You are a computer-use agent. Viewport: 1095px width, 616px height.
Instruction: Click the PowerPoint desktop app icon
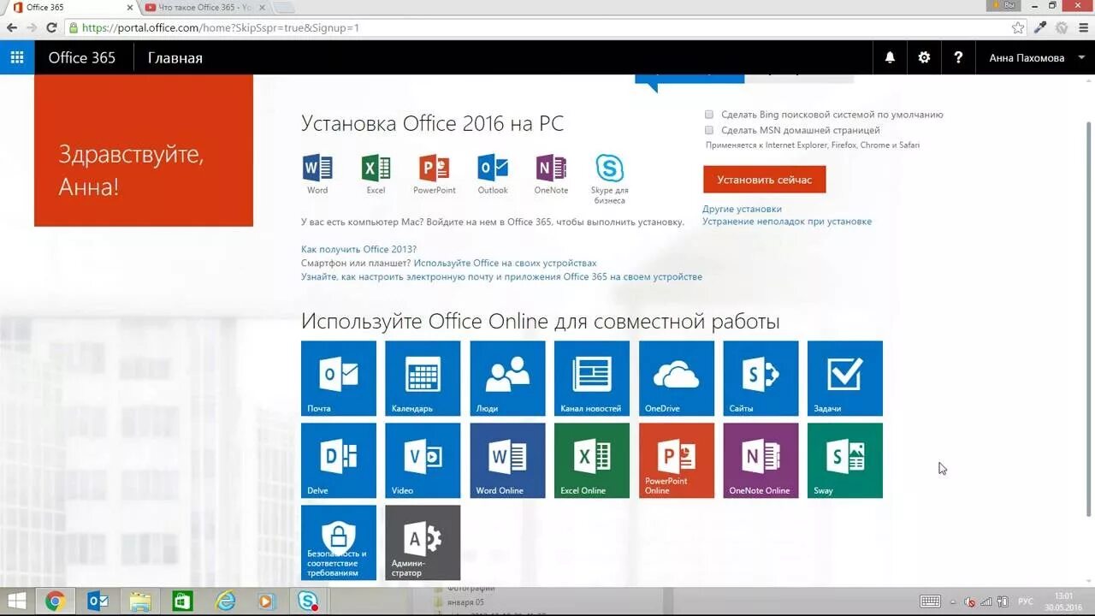pos(435,168)
